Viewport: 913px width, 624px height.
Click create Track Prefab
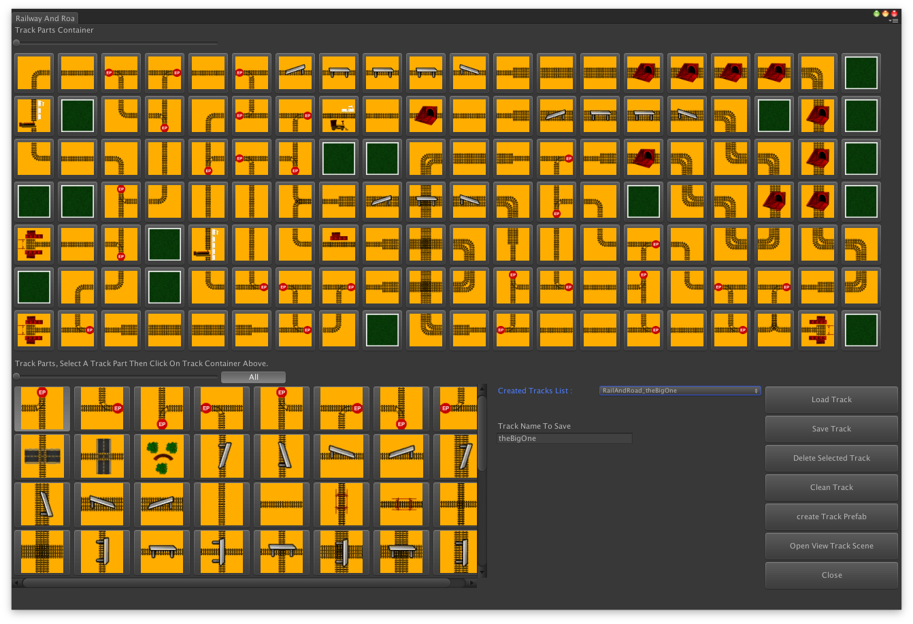[831, 516]
